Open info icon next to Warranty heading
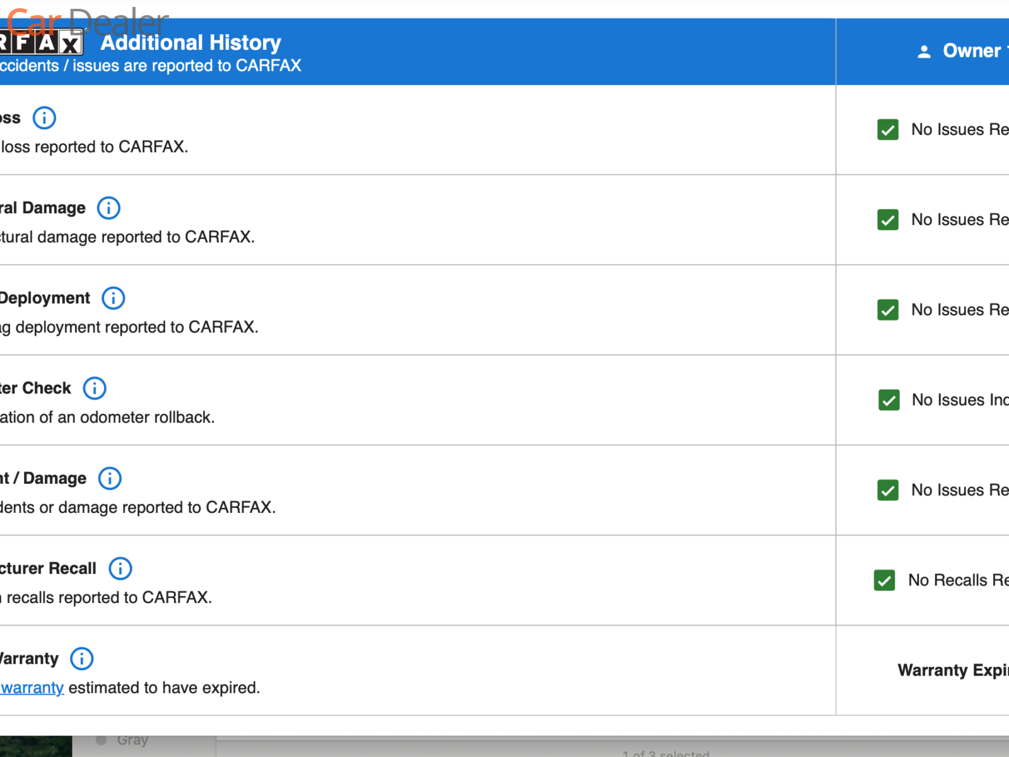This screenshot has height=757, width=1009. point(82,659)
